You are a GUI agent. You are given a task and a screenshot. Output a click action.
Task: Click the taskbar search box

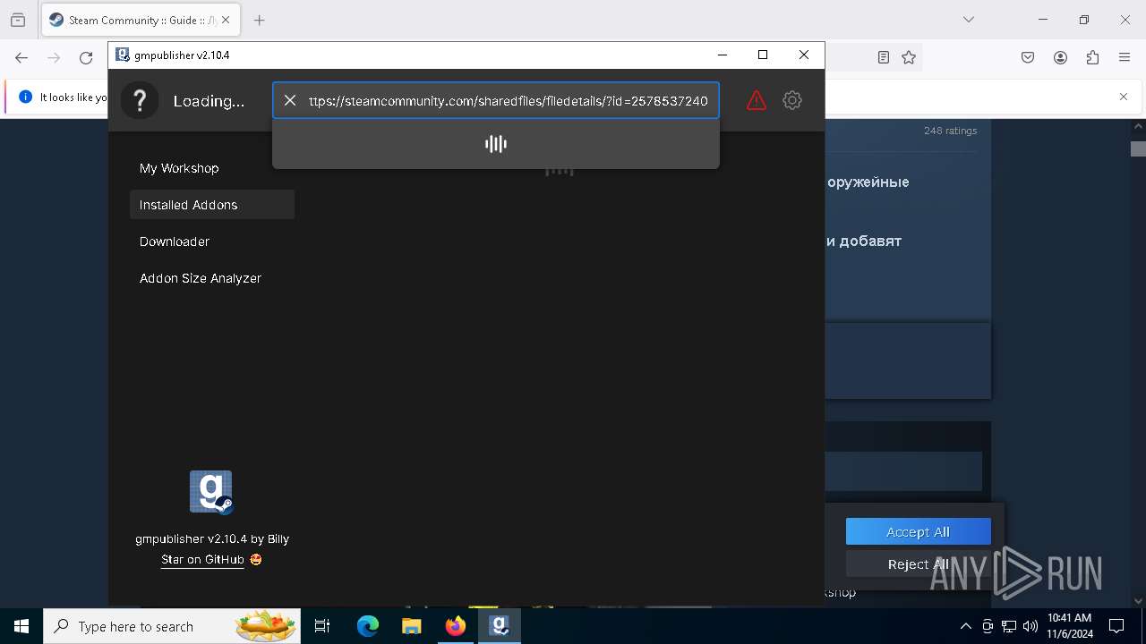tap(174, 626)
